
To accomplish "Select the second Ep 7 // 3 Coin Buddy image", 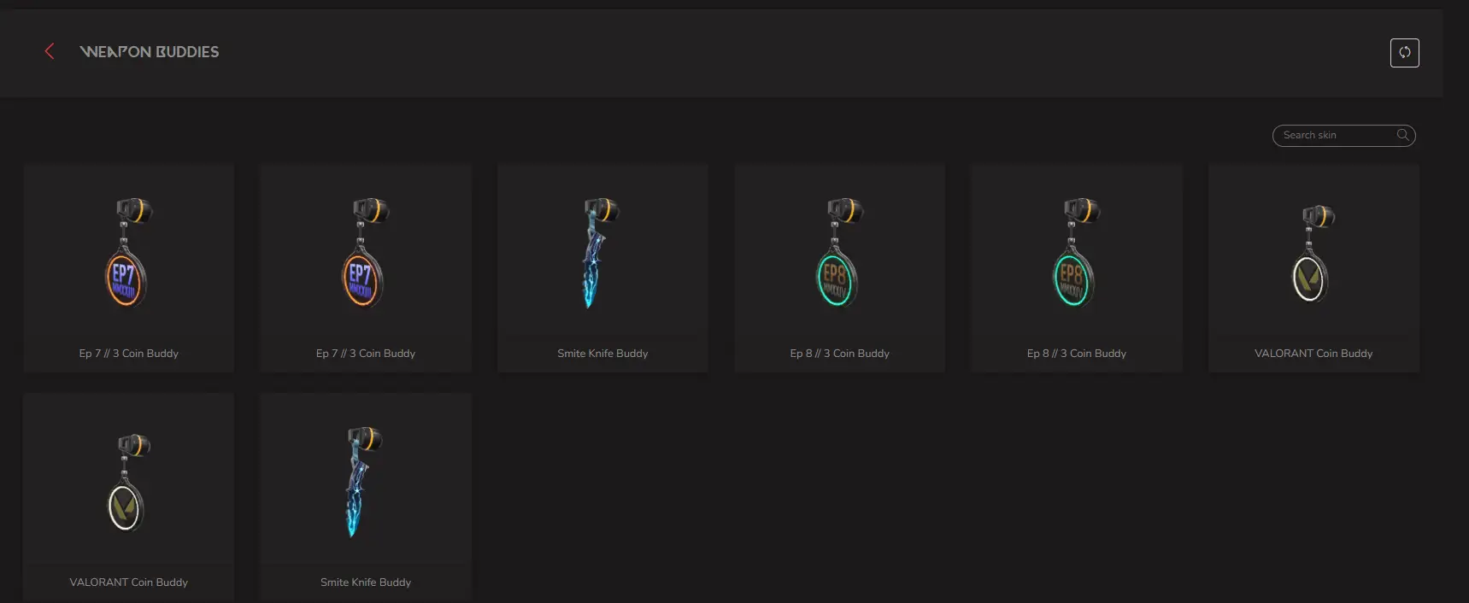I will click(x=366, y=253).
